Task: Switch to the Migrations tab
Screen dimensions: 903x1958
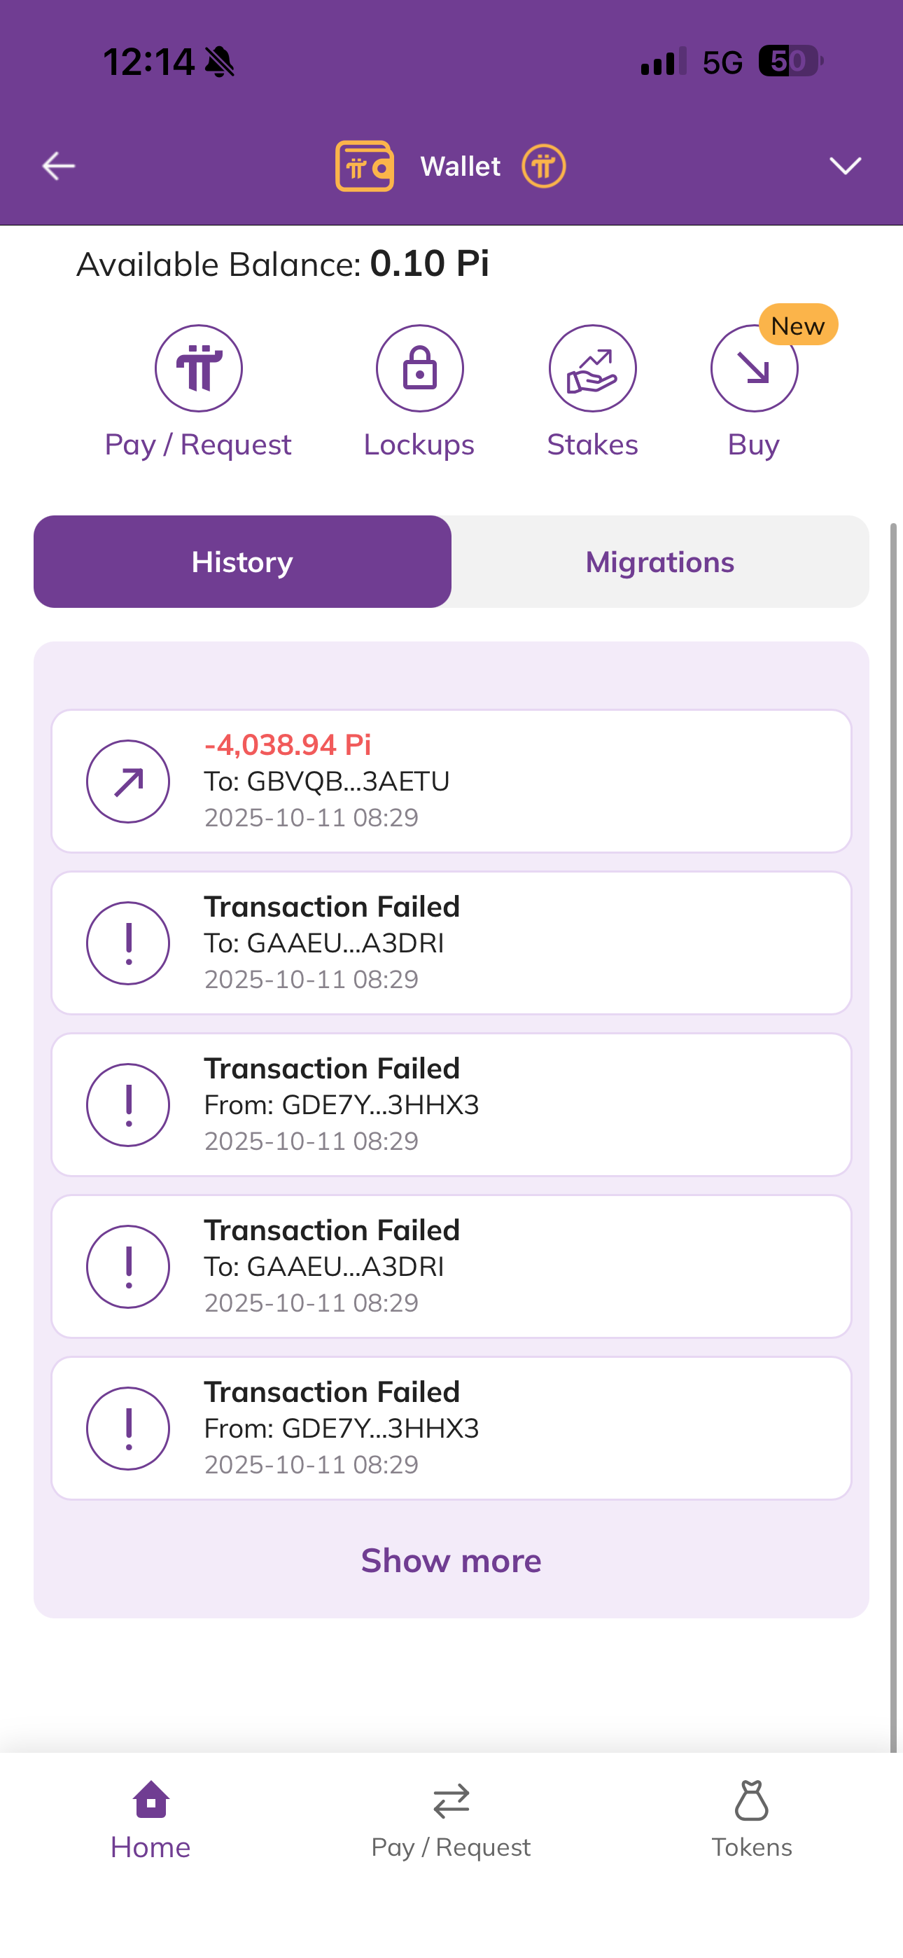Action: pos(660,562)
